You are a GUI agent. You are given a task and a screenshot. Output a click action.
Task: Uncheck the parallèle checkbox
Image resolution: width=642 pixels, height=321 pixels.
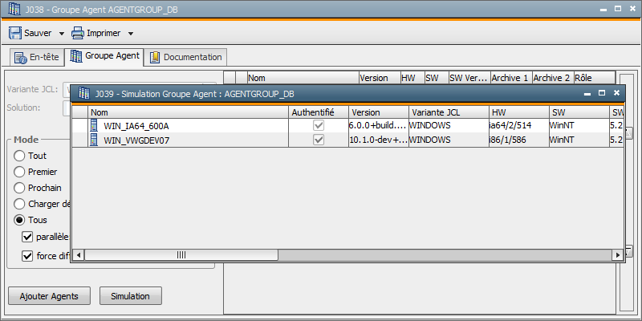(28, 237)
